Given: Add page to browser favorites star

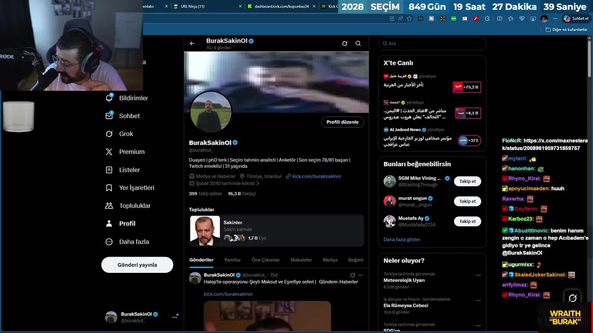Looking at the screenshot, I should tap(409, 18).
